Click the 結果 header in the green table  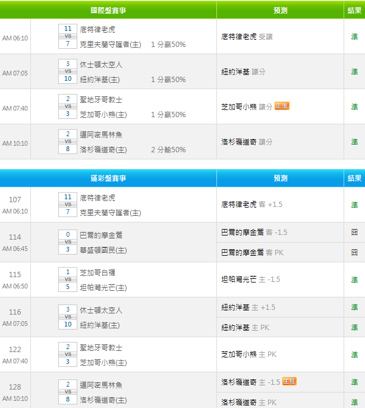[x=354, y=10]
